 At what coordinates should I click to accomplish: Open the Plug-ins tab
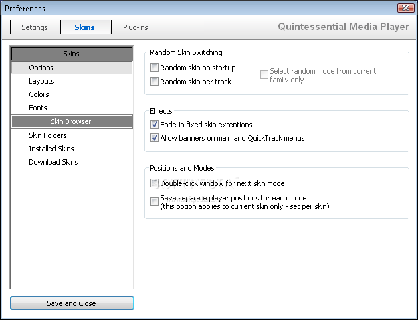click(136, 27)
